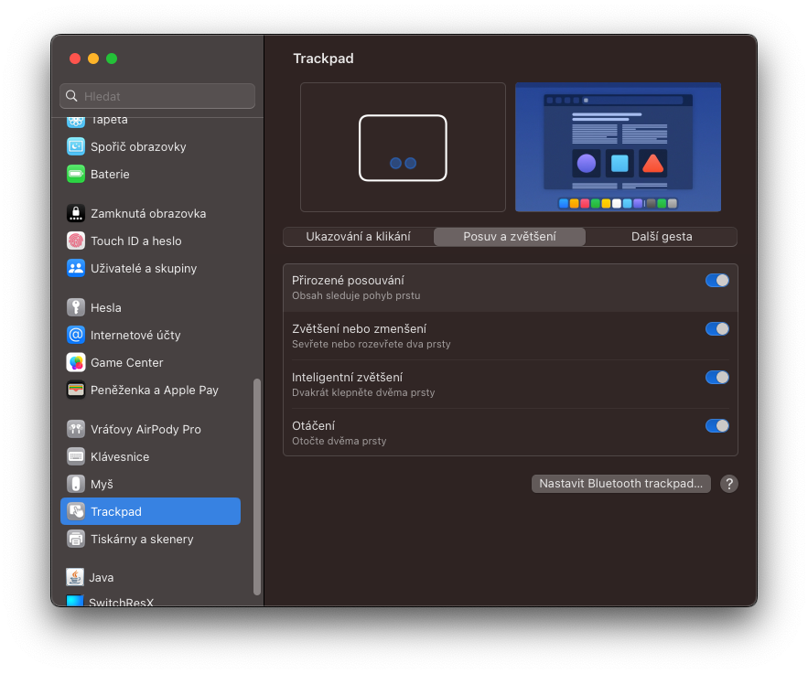Click the question mark help button

(x=728, y=484)
